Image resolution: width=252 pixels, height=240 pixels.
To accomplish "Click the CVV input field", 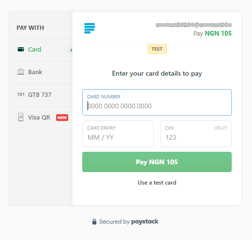I will point(196,133).
